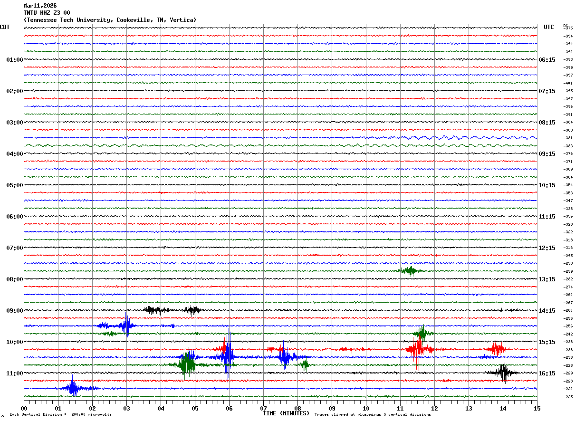Viewport: 575px width, 421px height.
Task: Select the 10:00 CDT row label
Action: tap(14, 342)
